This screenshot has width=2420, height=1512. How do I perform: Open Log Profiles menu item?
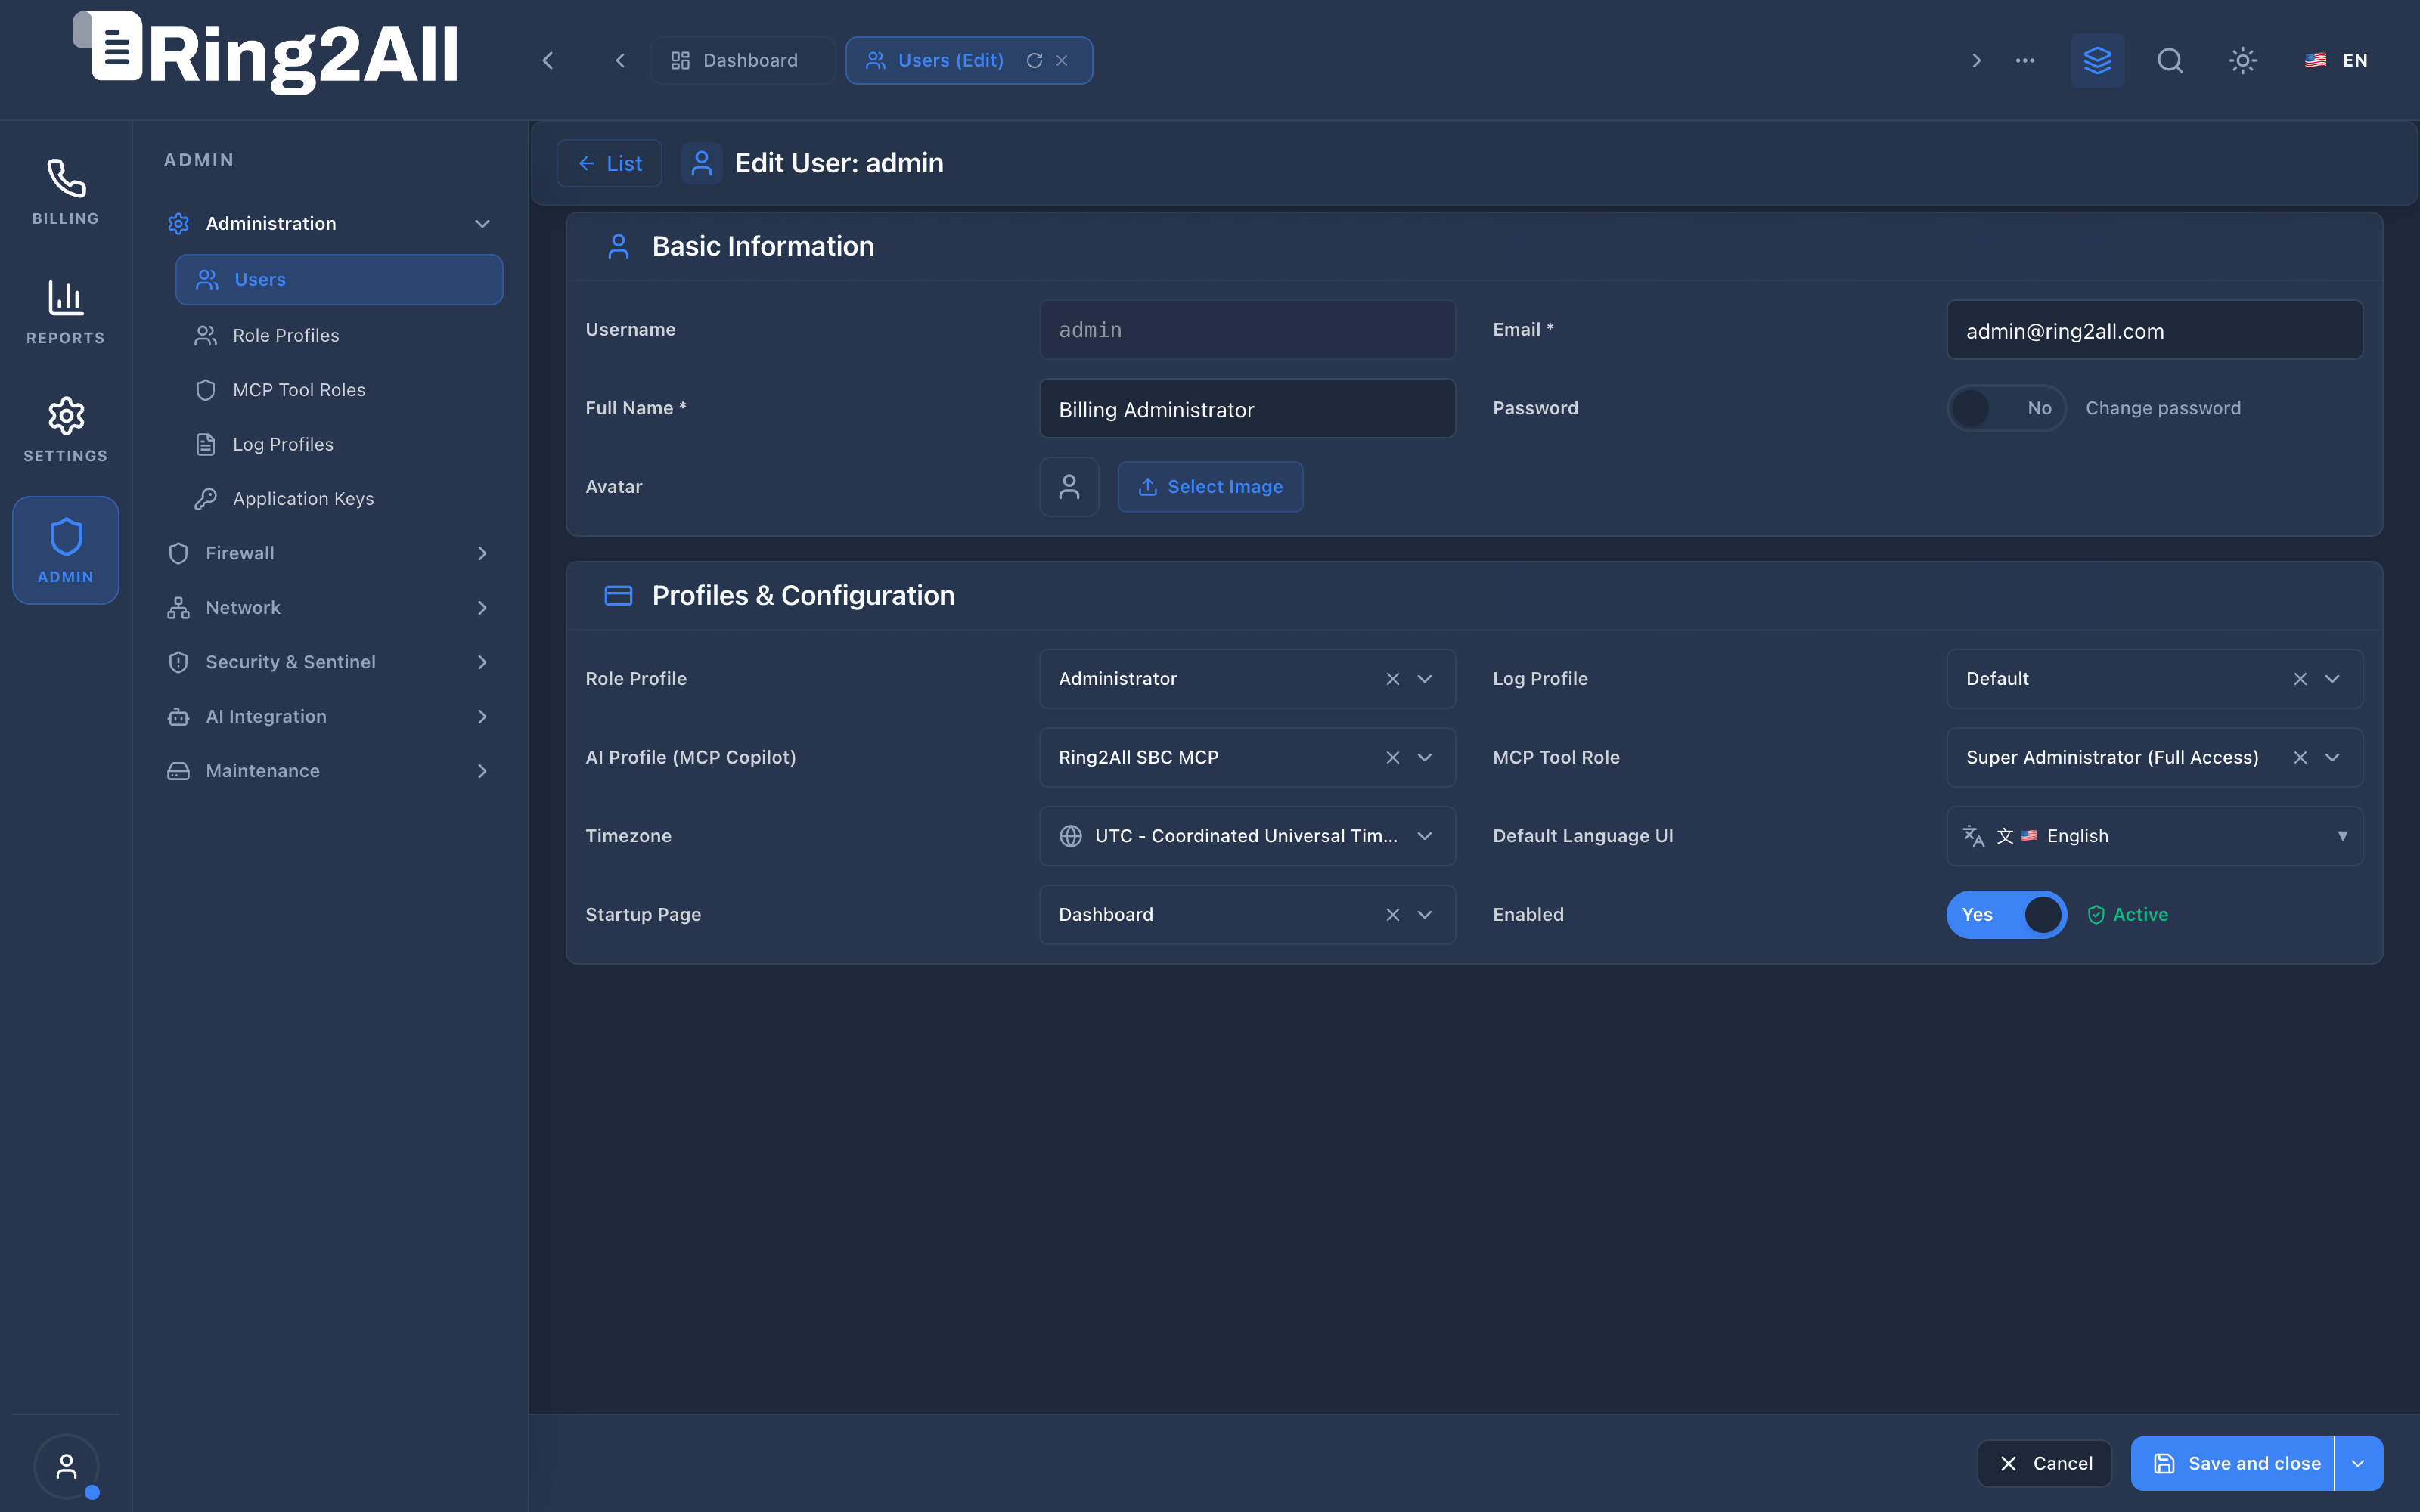click(338, 444)
